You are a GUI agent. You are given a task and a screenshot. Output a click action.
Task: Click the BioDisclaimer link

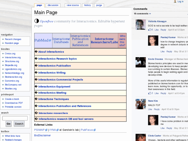(x=42, y=136)
